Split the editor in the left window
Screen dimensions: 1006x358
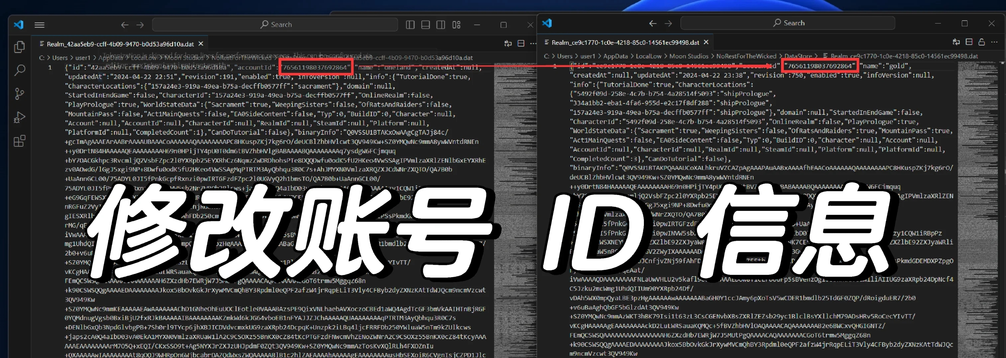[x=521, y=43]
